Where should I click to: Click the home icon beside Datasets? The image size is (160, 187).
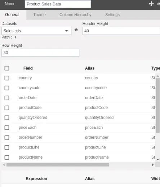[76, 30]
